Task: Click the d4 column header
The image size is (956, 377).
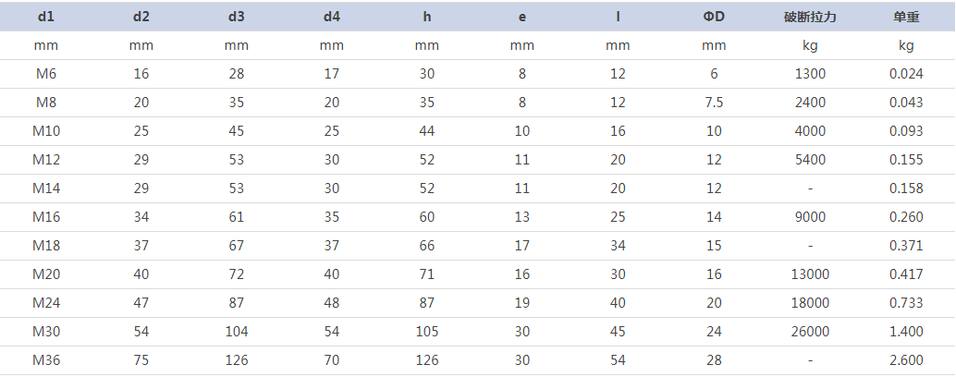Action: 332,17
